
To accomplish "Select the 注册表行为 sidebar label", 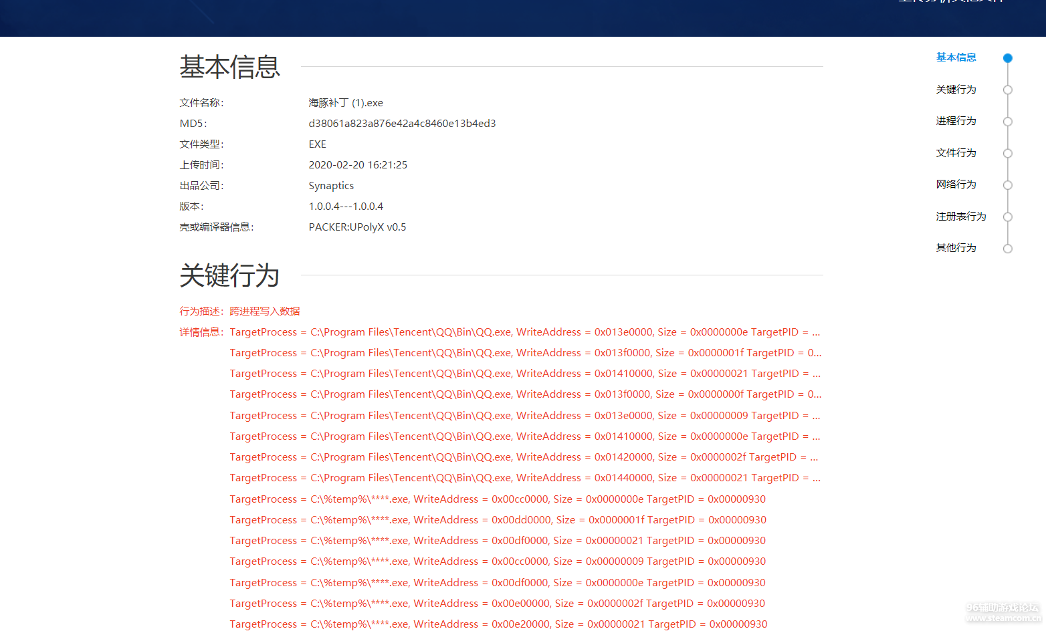I will tap(960, 217).
